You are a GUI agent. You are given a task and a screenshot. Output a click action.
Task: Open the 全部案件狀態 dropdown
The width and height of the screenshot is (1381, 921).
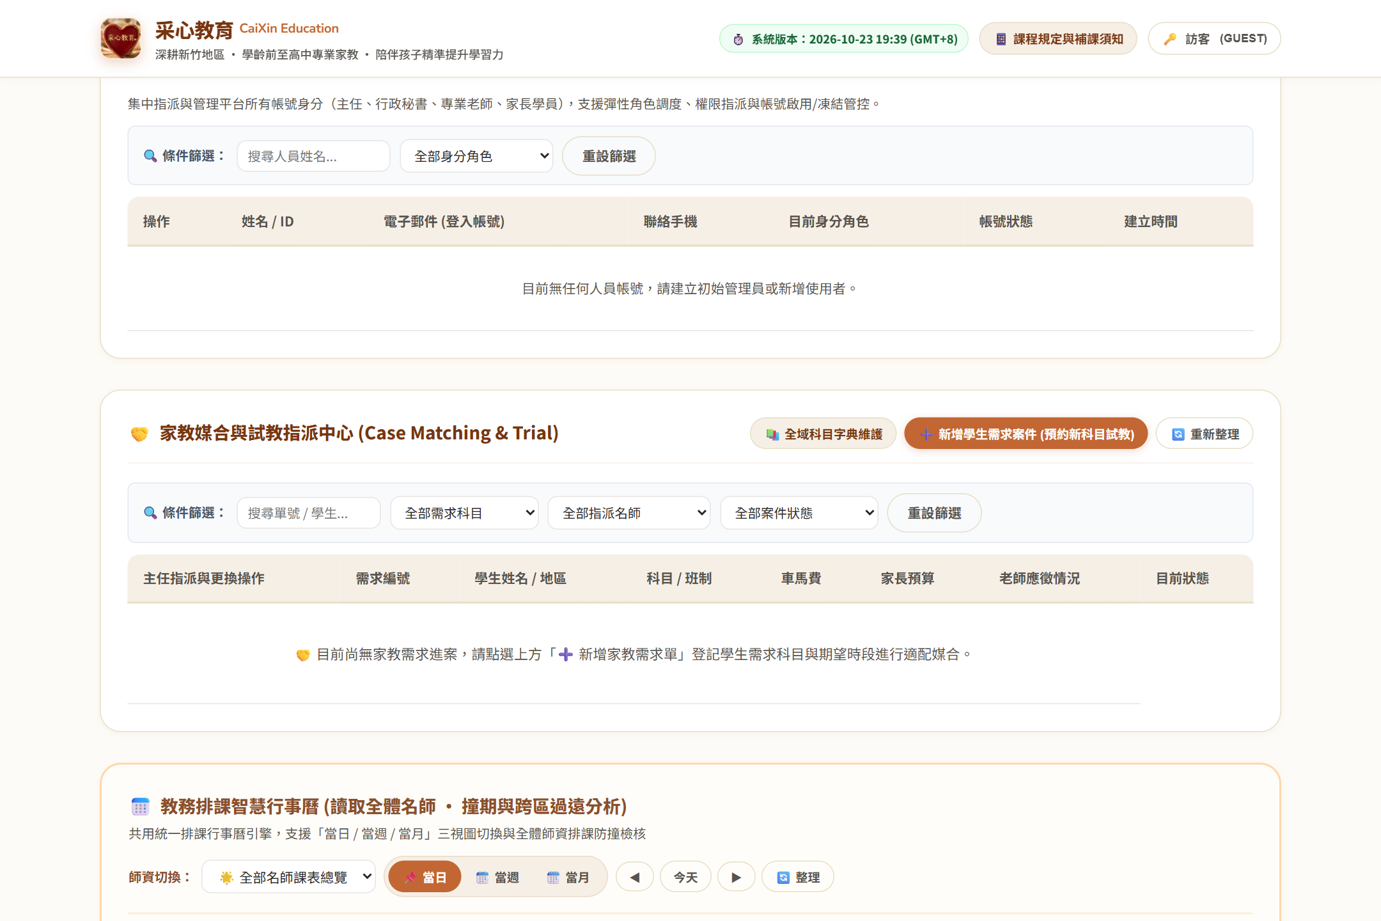tap(799, 513)
